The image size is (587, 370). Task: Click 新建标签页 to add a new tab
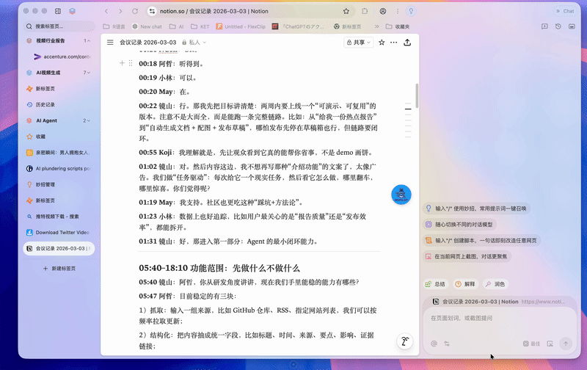(x=59, y=269)
